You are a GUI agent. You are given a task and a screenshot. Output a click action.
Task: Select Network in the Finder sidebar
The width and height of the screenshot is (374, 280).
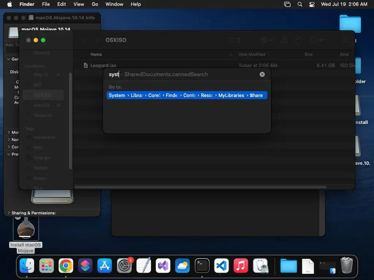(x=42, y=115)
